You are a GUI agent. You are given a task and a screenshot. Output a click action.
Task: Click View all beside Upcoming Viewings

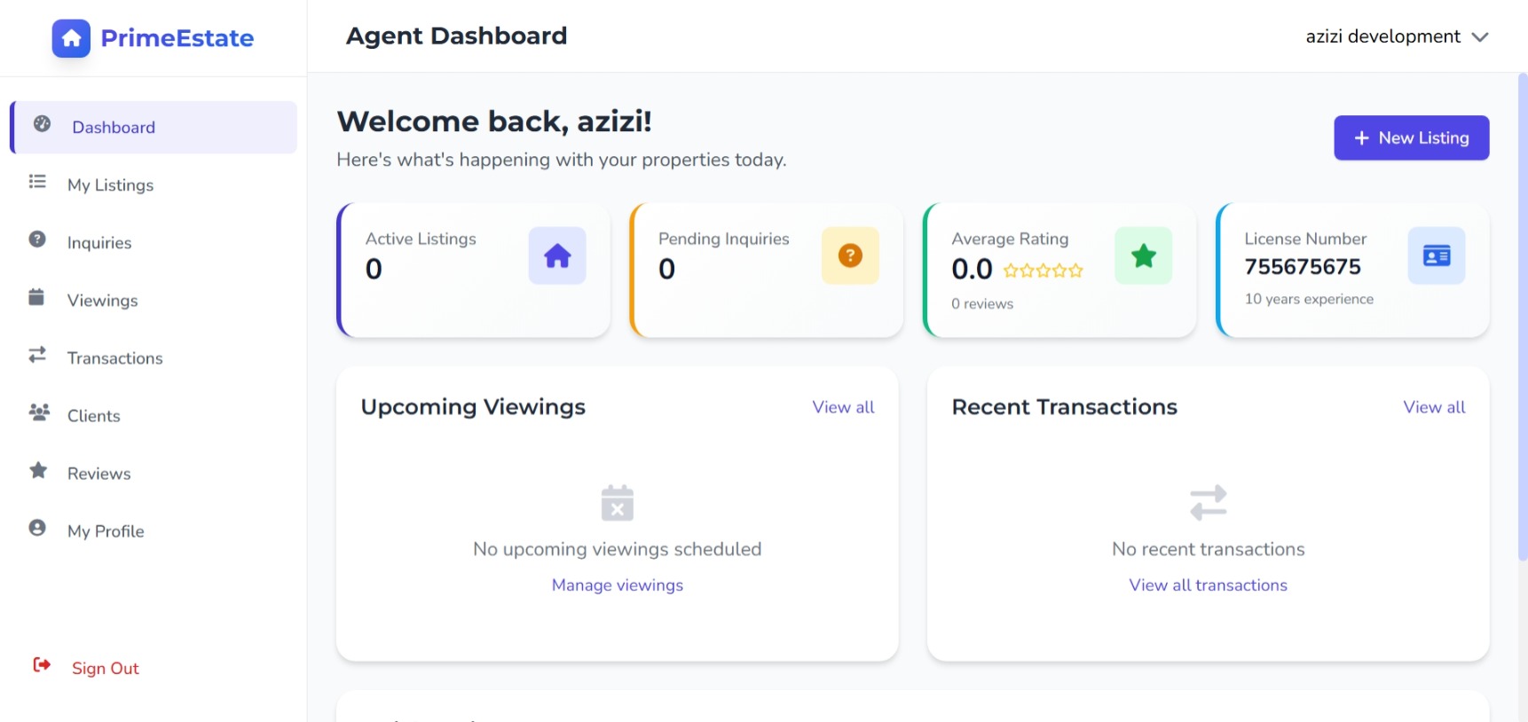[x=843, y=407]
